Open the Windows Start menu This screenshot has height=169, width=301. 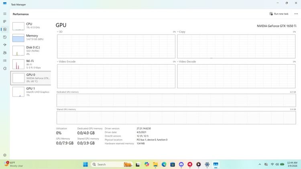coord(85,164)
